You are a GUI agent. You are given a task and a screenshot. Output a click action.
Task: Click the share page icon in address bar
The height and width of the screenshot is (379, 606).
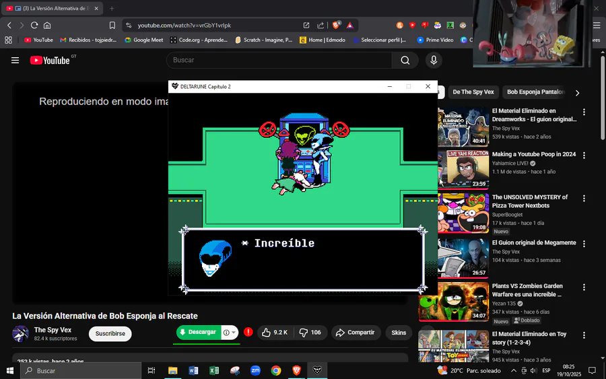point(321,25)
